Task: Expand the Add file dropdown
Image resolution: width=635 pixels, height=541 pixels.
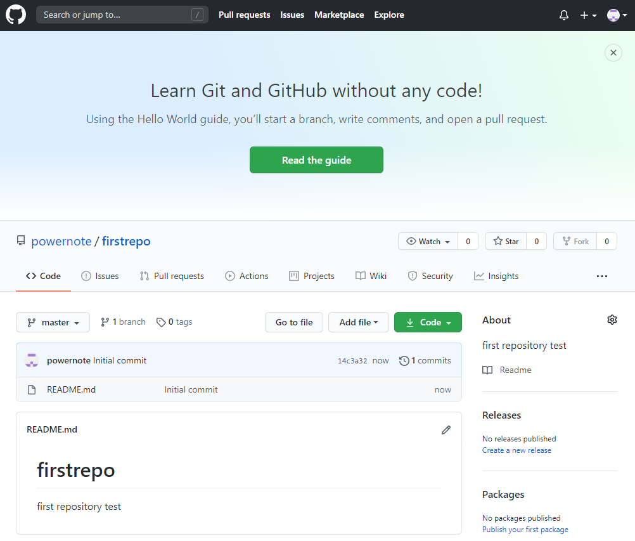Action: pyautogui.click(x=359, y=322)
